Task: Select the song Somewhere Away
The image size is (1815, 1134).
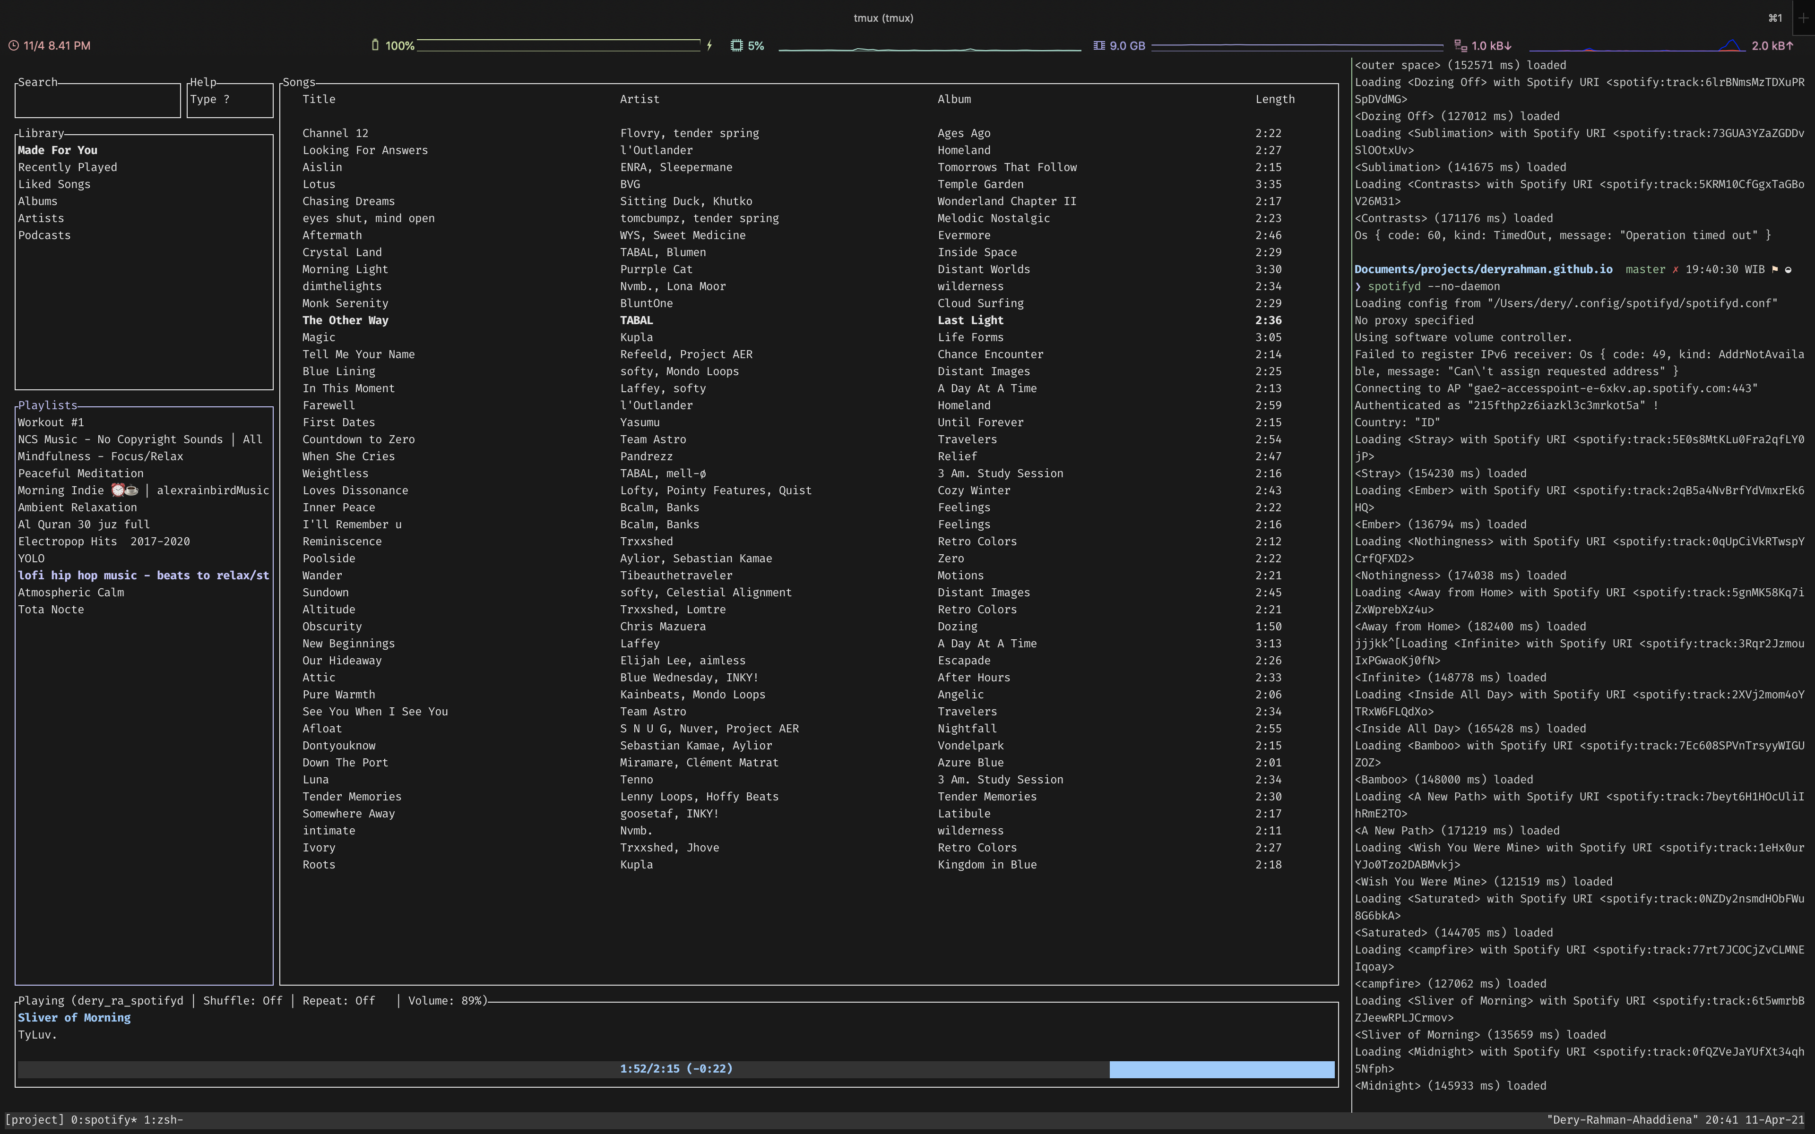Action: (349, 814)
